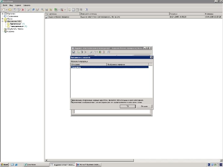The width and height of the screenshot is (223, 167).
Task: Open the Windows Start button
Action: 4,165
